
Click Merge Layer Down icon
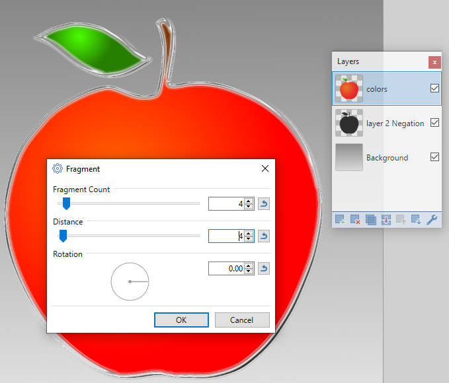386,220
